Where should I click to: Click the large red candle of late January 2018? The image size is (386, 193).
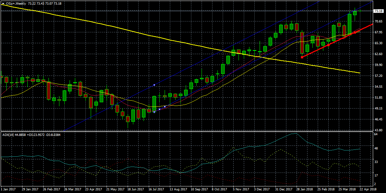coord(302,42)
